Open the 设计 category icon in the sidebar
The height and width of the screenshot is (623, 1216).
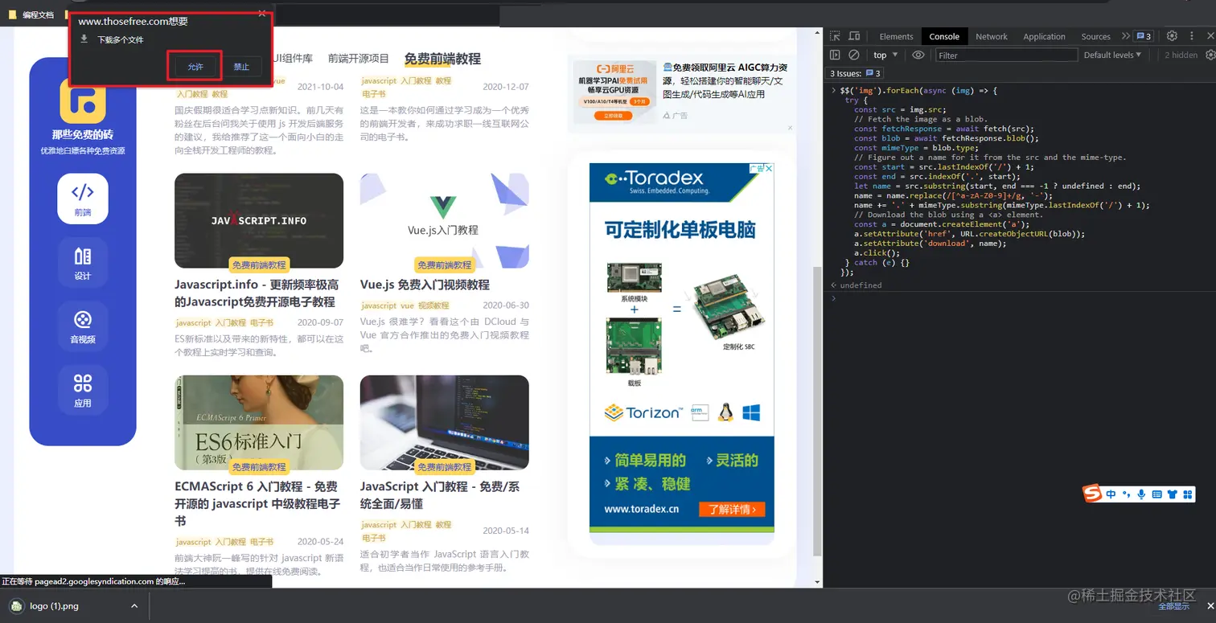pyautogui.click(x=83, y=262)
